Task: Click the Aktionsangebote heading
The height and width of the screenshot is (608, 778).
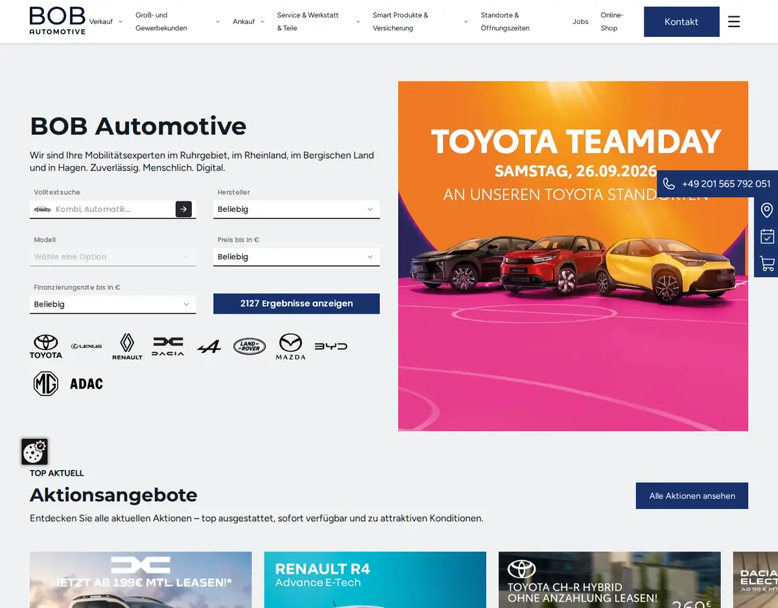Action: click(x=113, y=495)
